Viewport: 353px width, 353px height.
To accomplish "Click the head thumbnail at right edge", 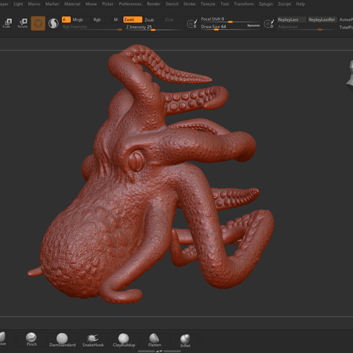I will coord(350,76).
